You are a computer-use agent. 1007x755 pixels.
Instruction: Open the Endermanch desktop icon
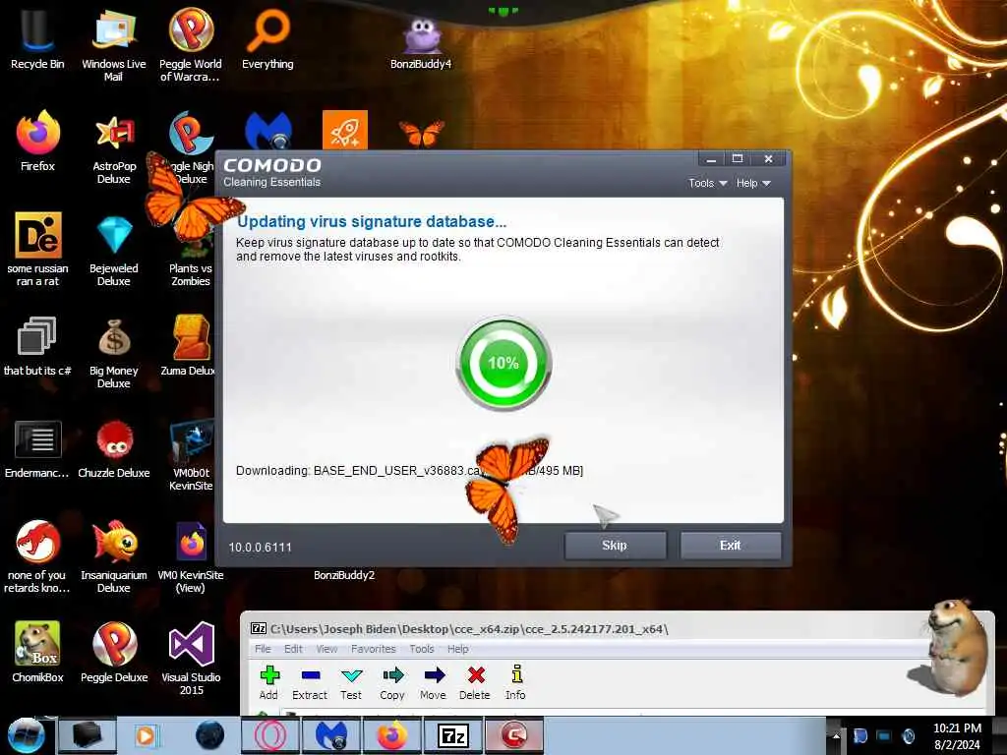point(37,448)
